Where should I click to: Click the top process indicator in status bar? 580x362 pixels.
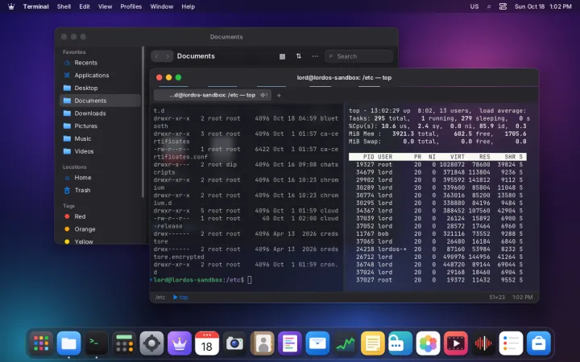[180, 297]
